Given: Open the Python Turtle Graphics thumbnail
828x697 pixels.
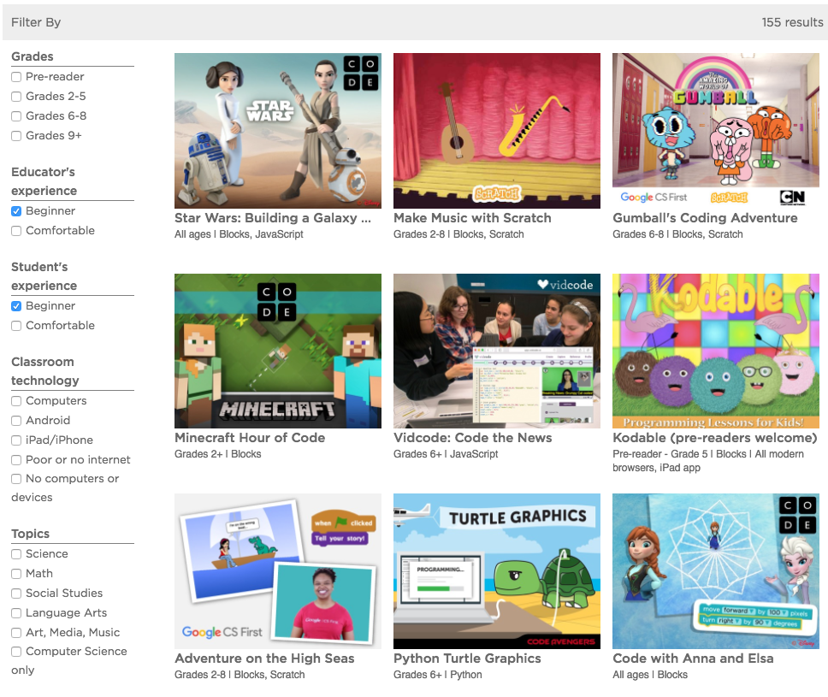Looking at the screenshot, I should (x=497, y=571).
